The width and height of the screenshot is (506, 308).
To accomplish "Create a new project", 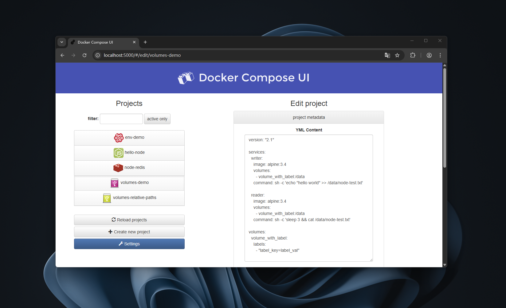I will pos(129,232).
